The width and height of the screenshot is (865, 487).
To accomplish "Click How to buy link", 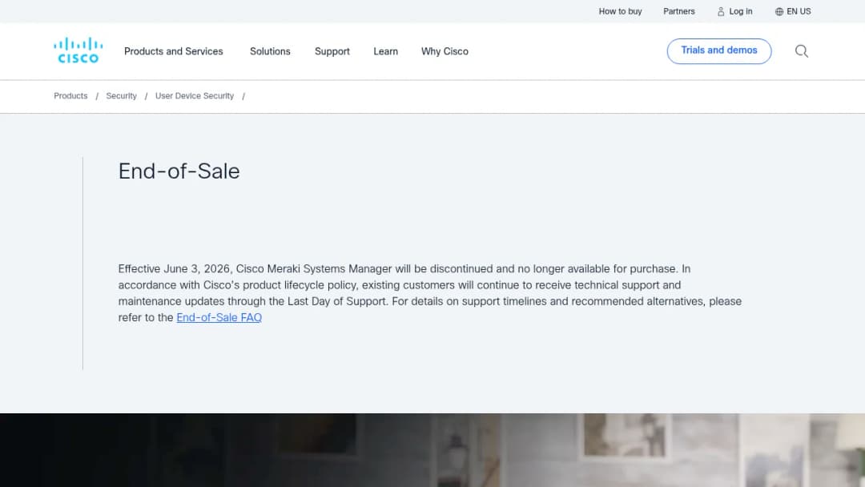I will click(x=620, y=11).
